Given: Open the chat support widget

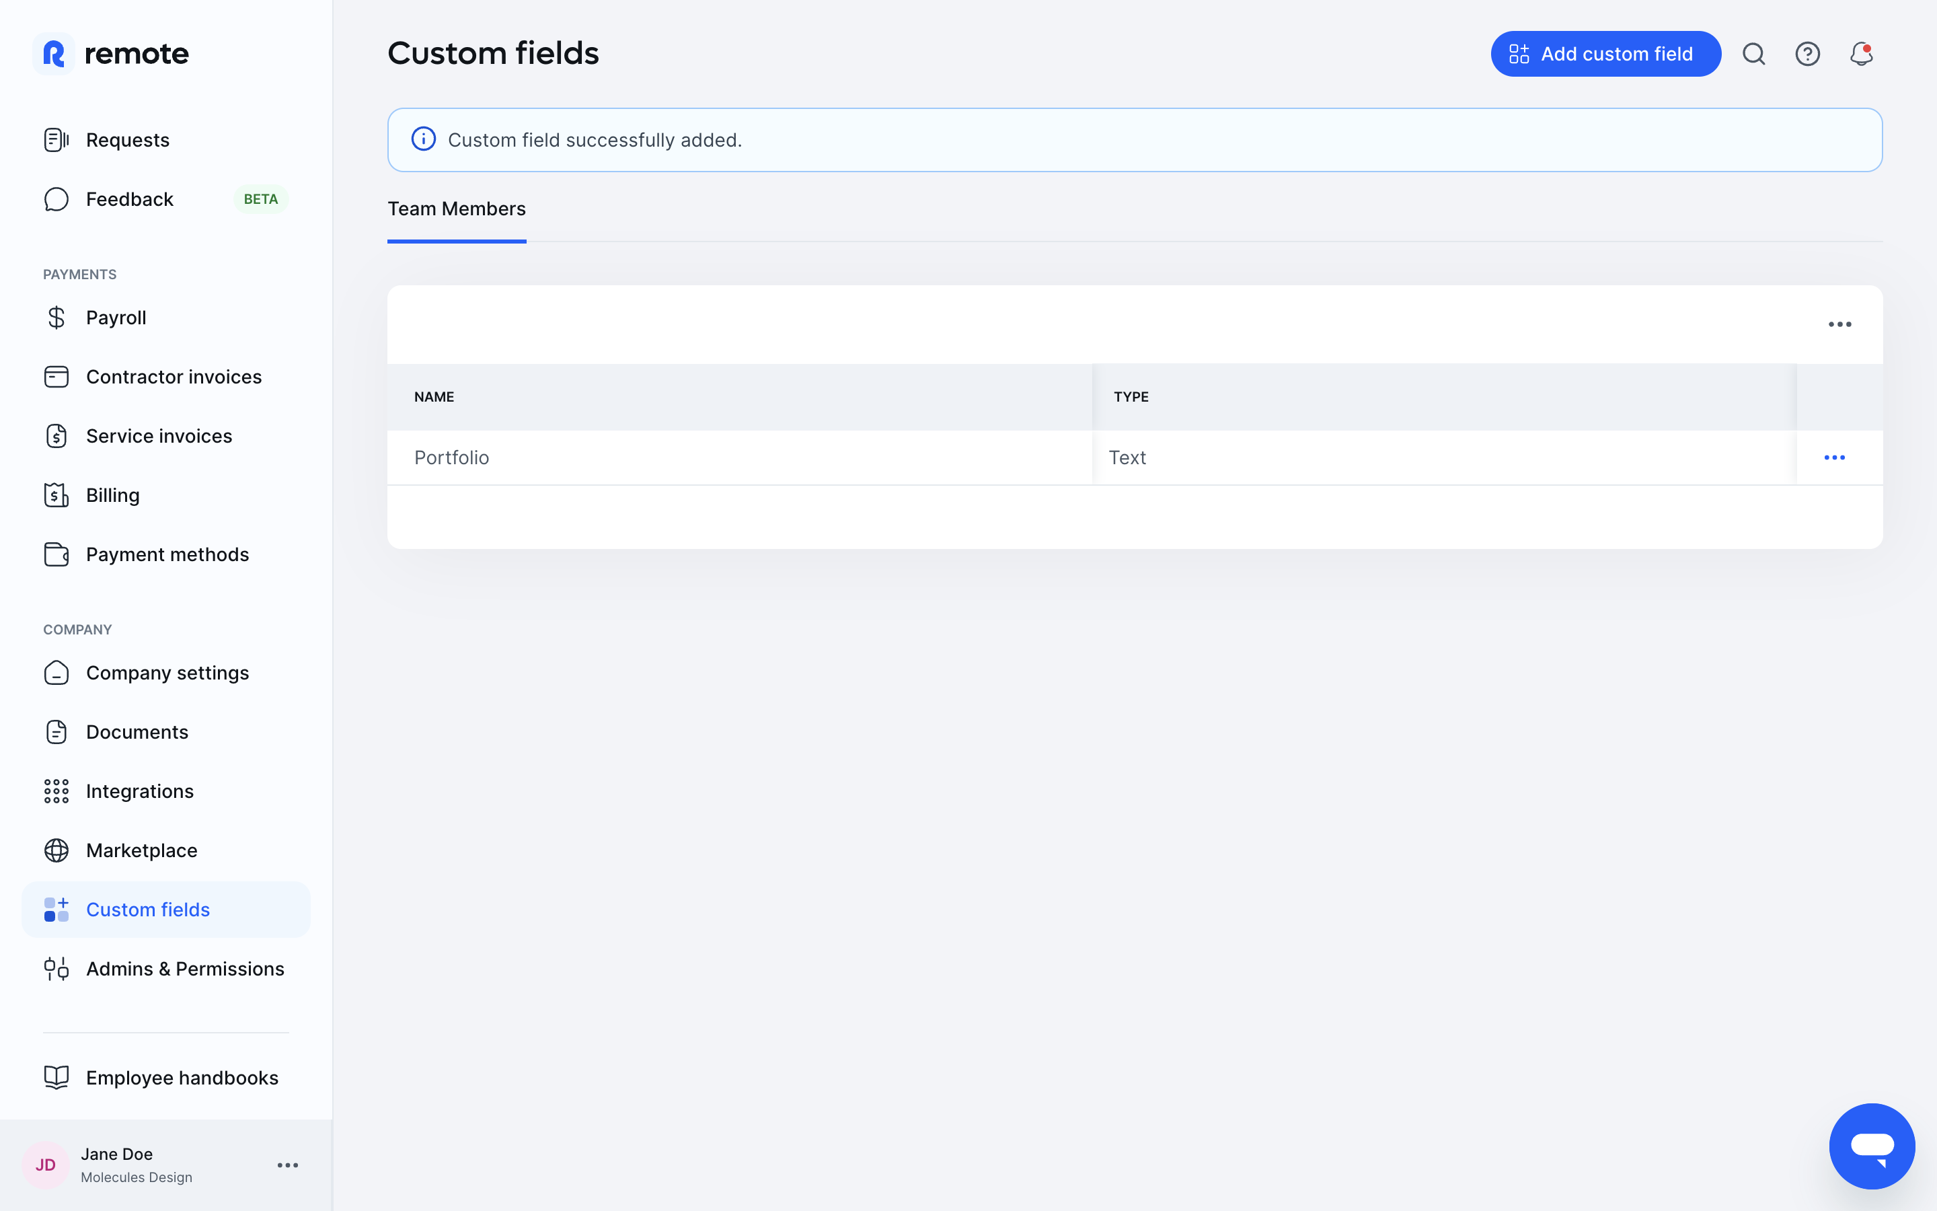Looking at the screenshot, I should pos(1872,1146).
